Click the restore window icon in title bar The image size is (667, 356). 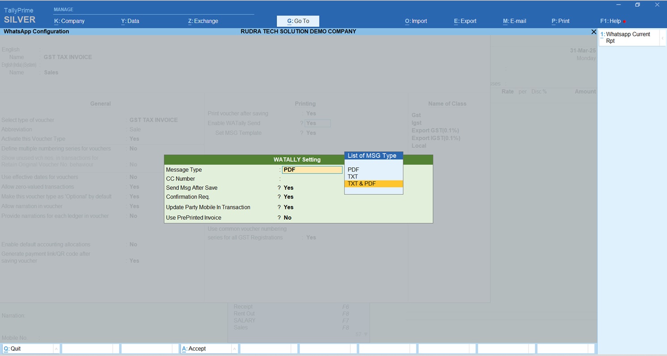(637, 5)
